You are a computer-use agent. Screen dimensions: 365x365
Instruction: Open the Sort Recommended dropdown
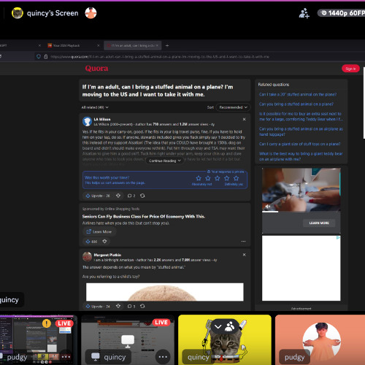[x=233, y=107]
